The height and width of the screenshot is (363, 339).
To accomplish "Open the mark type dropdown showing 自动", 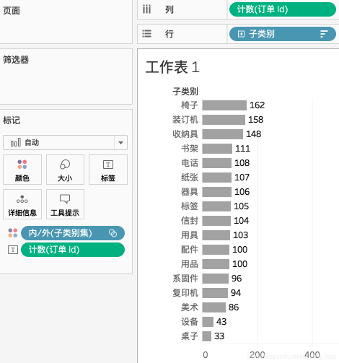I will pos(65,143).
